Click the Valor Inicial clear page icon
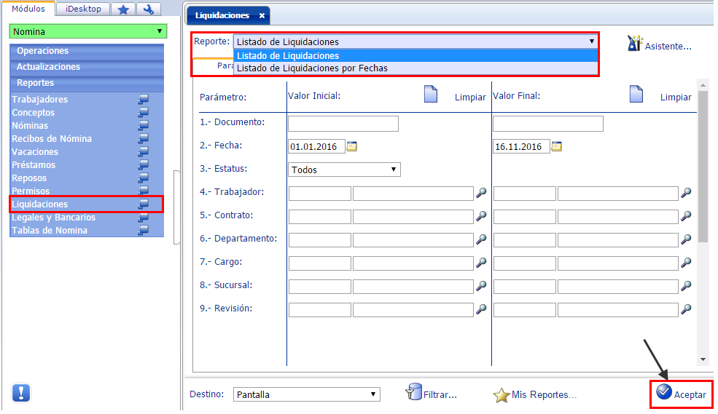The height and width of the screenshot is (414, 718). (430, 94)
